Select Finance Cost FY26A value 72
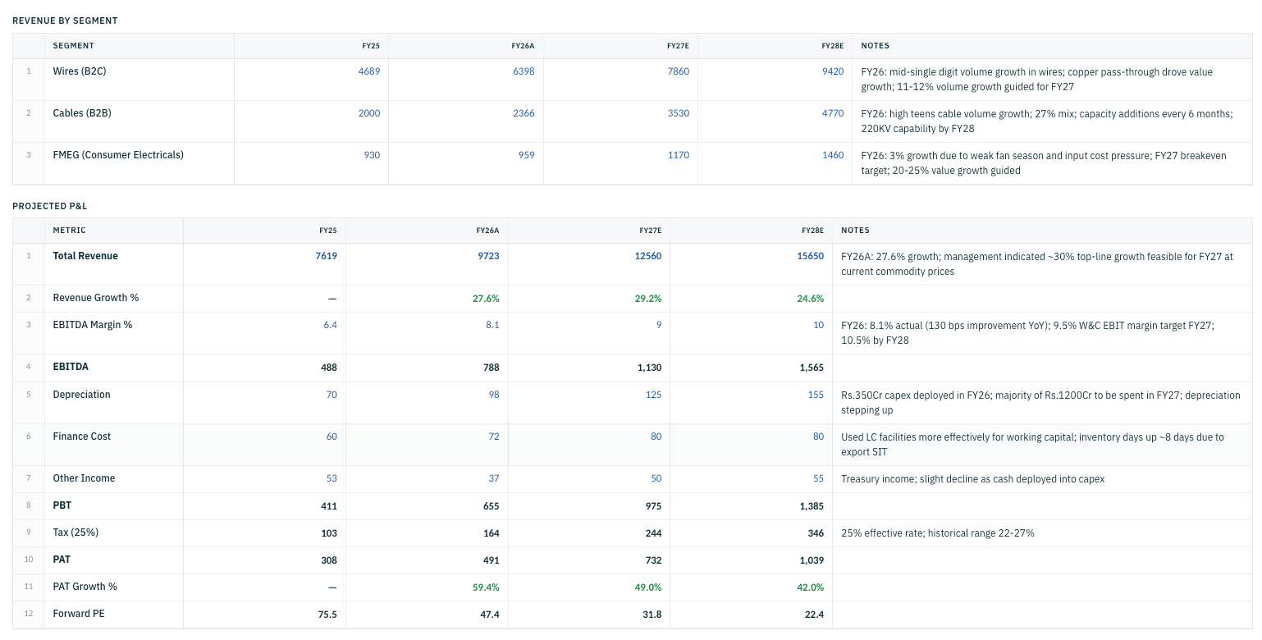This screenshot has height=640, width=1262. (x=494, y=437)
